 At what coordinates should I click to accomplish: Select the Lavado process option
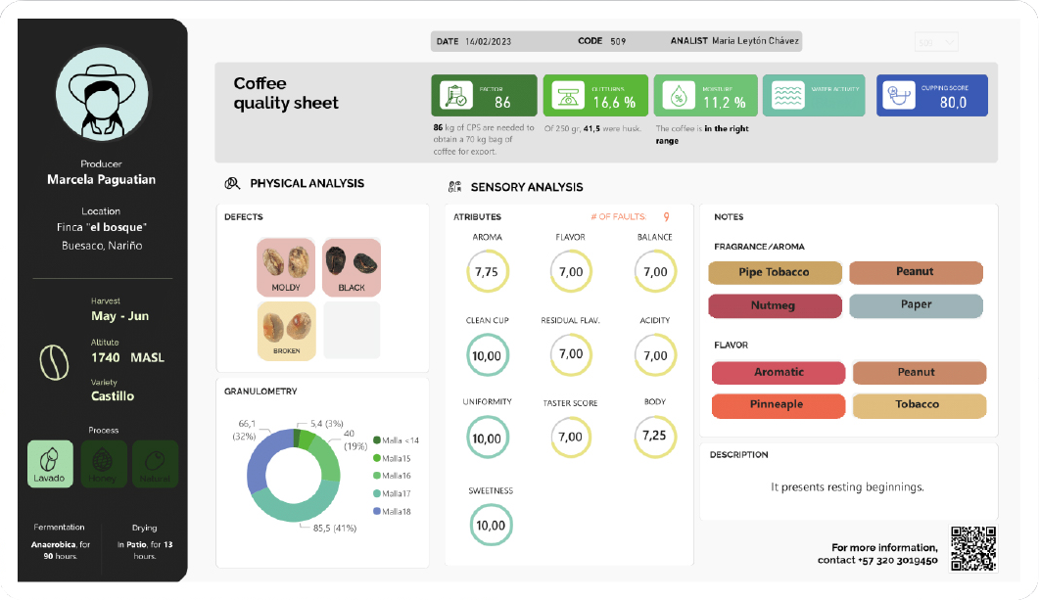[50, 464]
